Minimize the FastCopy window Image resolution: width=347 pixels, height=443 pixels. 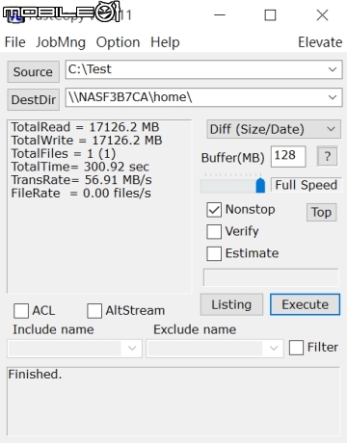[x=220, y=14]
